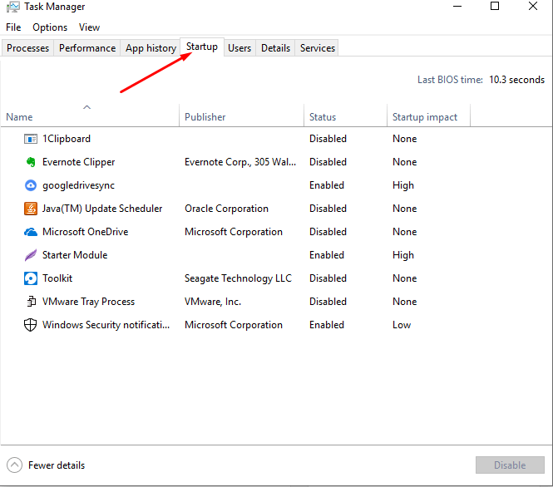Click the Enabled status of Windows Security
Screen dimensions: 553x487
coord(327,325)
